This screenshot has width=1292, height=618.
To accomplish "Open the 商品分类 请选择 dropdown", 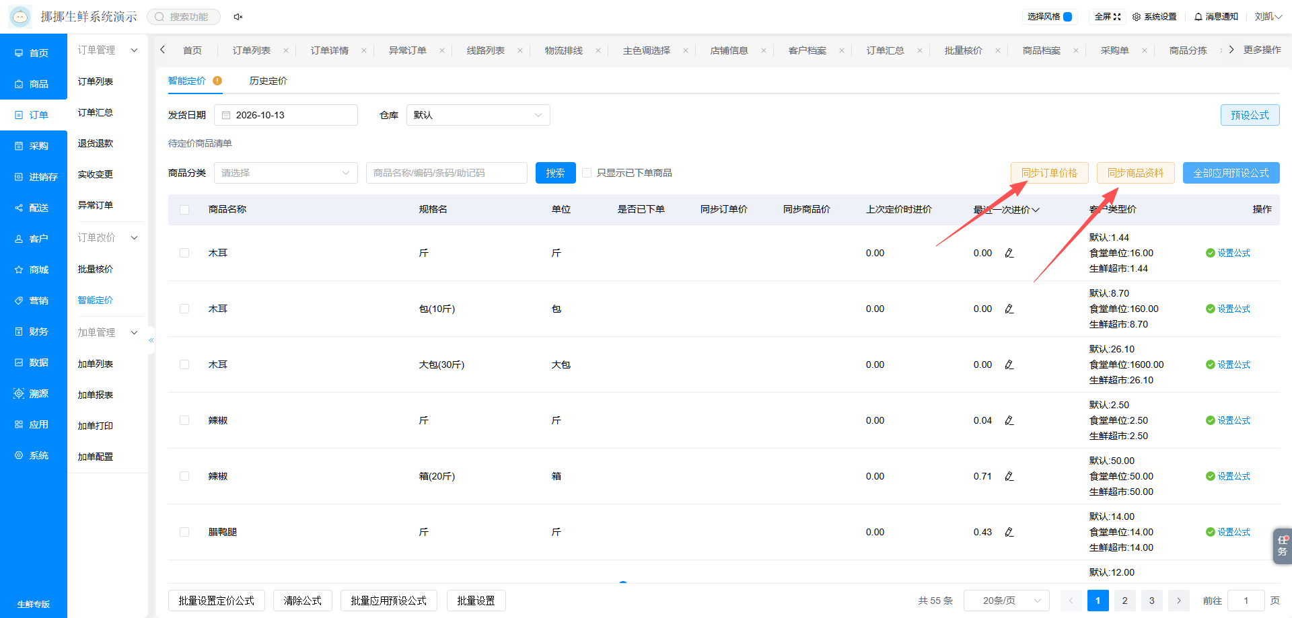I will (286, 173).
